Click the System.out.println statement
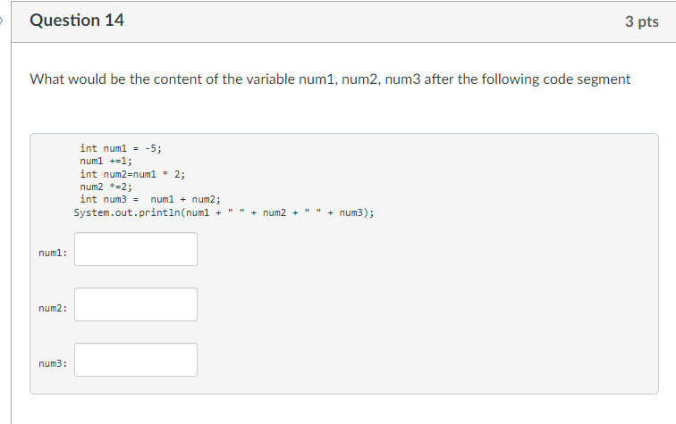Viewport: 676px width, 424px height. point(224,212)
